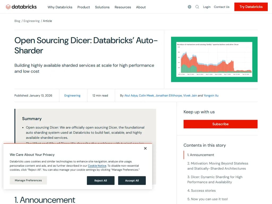Expand the Solutions navigation menu
The width and height of the screenshot is (272, 204).
pyautogui.click(x=102, y=7)
